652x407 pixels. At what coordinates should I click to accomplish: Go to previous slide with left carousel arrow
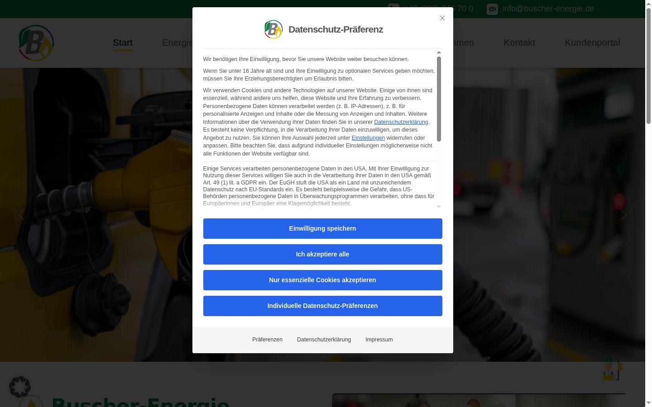point(21,215)
